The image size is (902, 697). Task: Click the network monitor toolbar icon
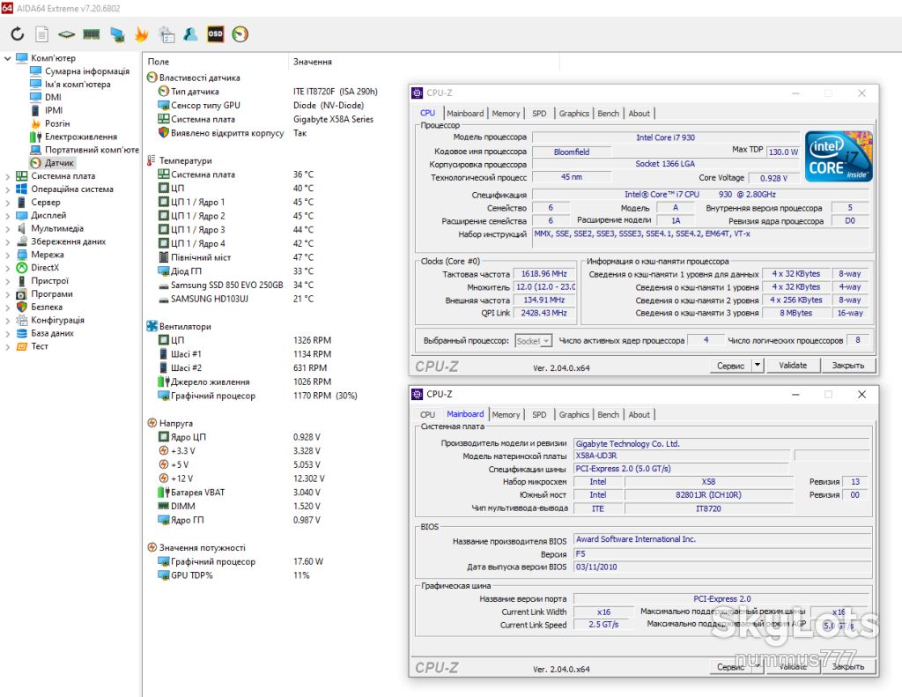coord(117,34)
